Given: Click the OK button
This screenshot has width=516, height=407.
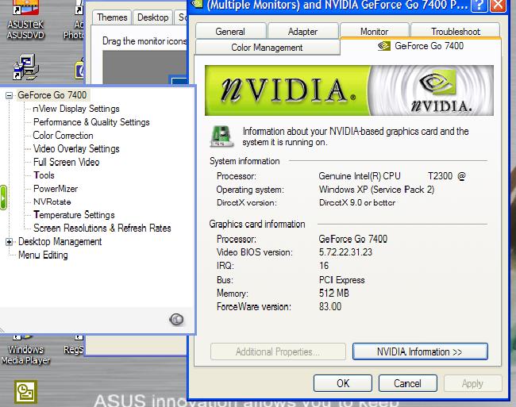Looking at the screenshot, I should 343,383.
